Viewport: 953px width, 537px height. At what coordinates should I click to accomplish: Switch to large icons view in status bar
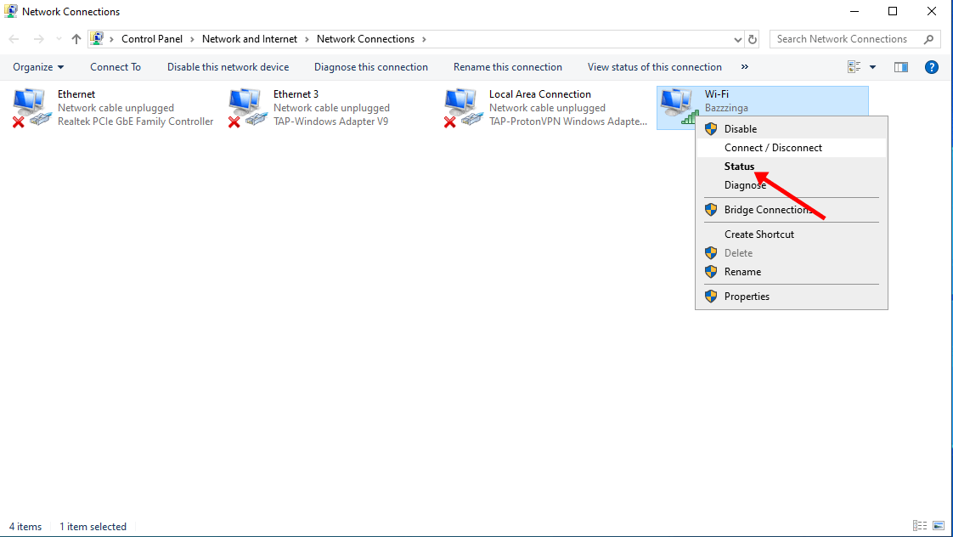(x=939, y=527)
